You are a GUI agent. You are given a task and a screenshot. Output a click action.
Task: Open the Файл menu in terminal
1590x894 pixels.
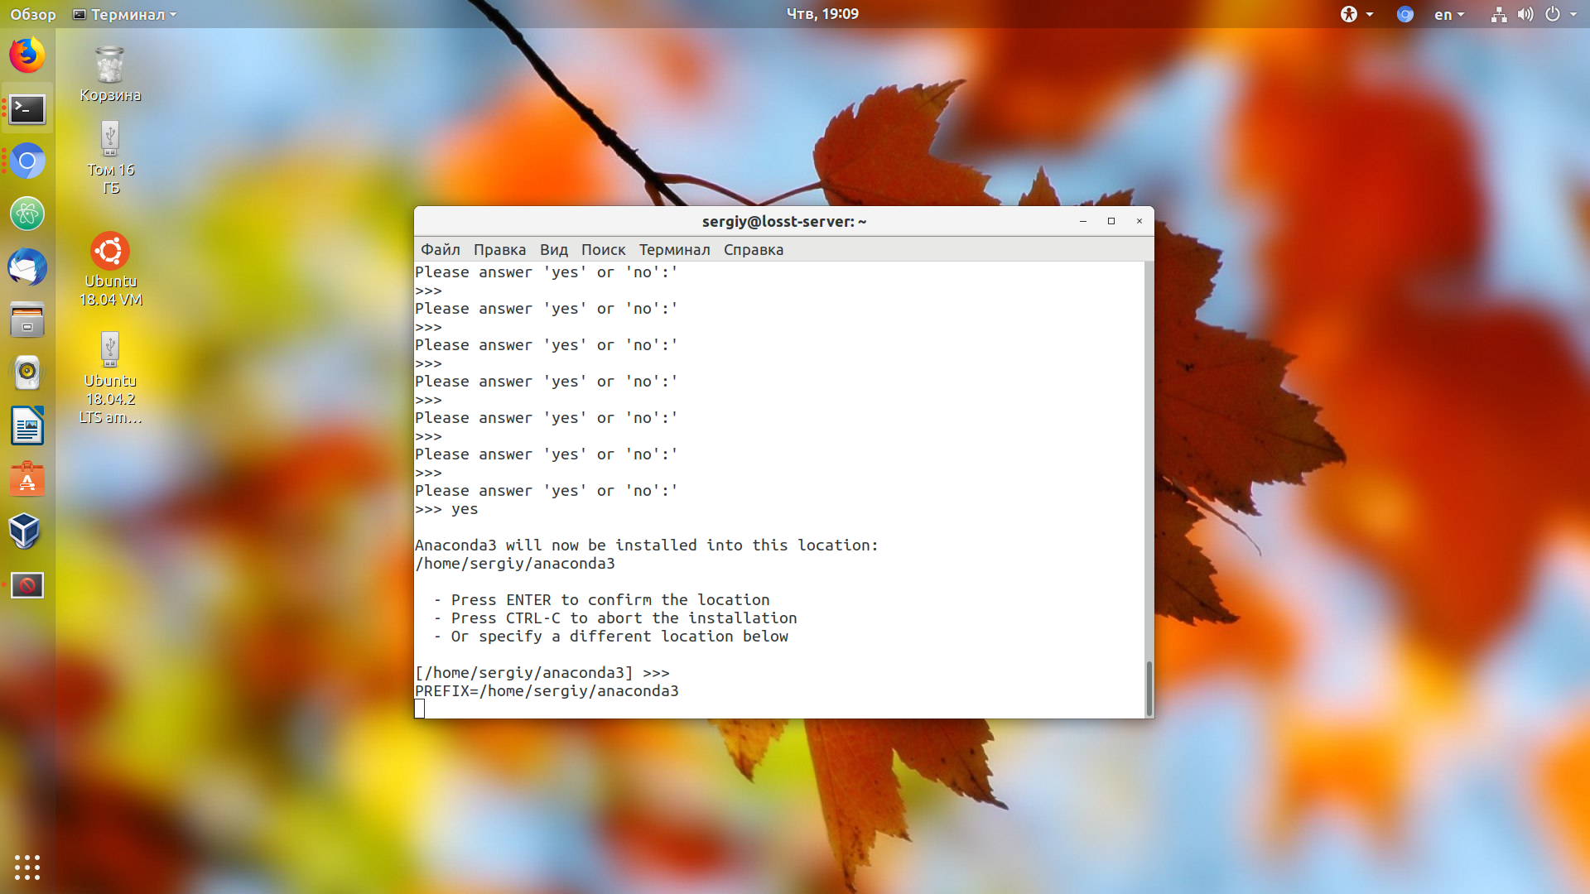tap(440, 249)
